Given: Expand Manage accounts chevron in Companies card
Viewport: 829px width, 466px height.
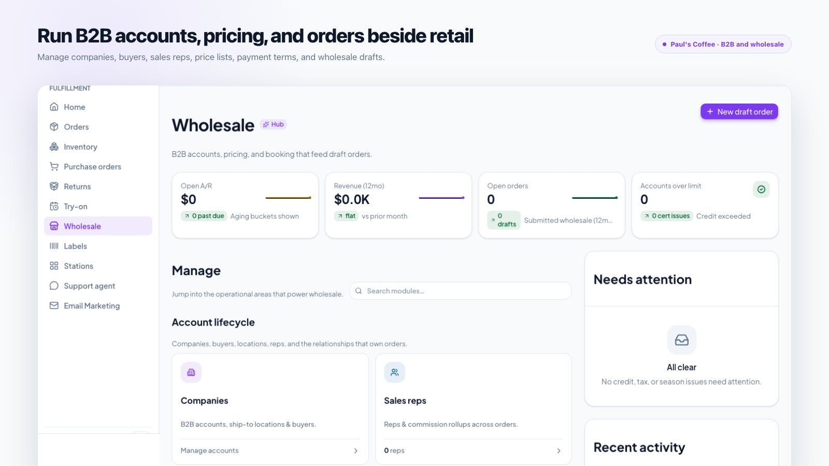Looking at the screenshot, I should (356, 451).
